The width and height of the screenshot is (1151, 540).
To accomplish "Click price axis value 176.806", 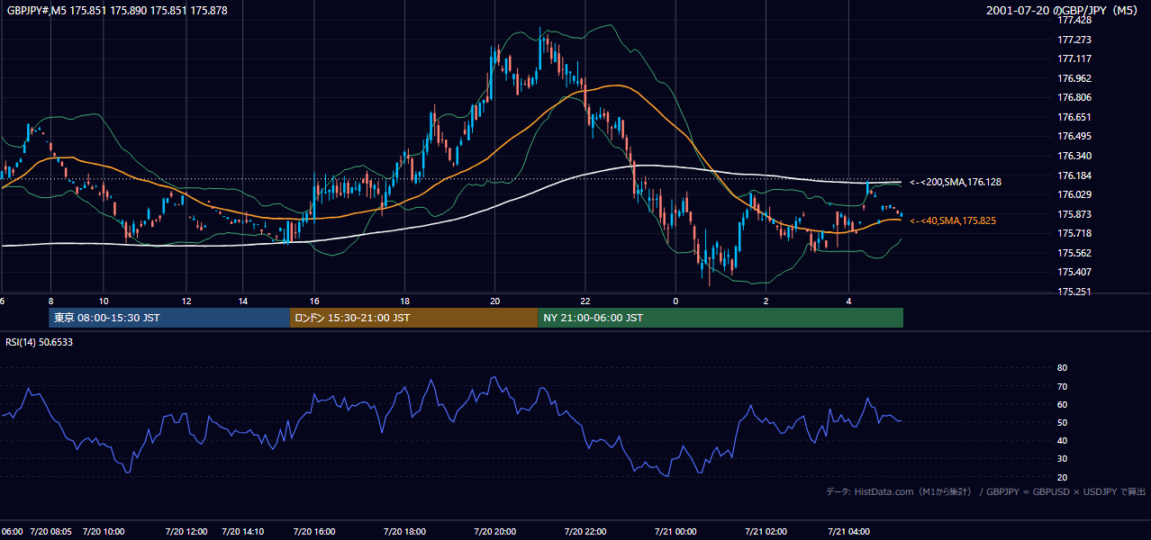I will pyautogui.click(x=1075, y=97).
